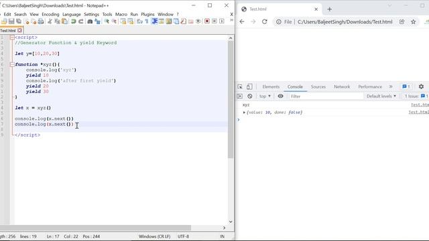Click Save All in Notepad++ toolbar

tap(19, 21)
